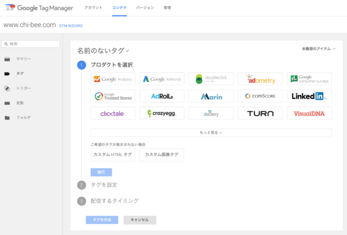Select Google Trusted Stores product

tap(113, 96)
